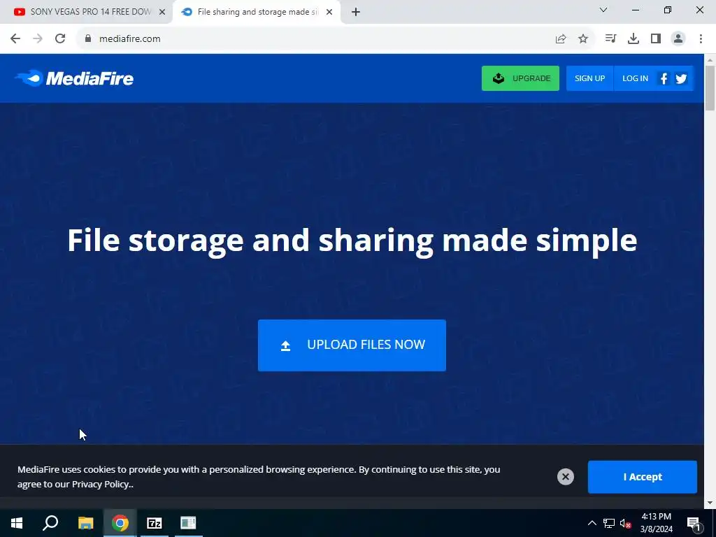View site security lock icon
The width and height of the screenshot is (716, 537).
click(x=88, y=39)
